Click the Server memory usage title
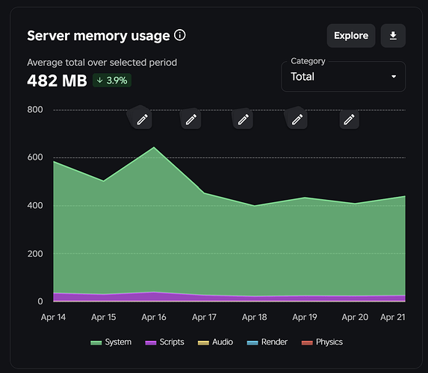The height and width of the screenshot is (373, 428). [x=99, y=36]
